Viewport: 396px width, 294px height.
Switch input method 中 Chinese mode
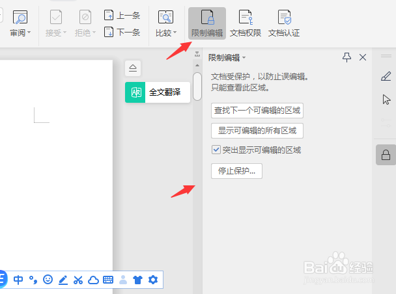(x=18, y=280)
